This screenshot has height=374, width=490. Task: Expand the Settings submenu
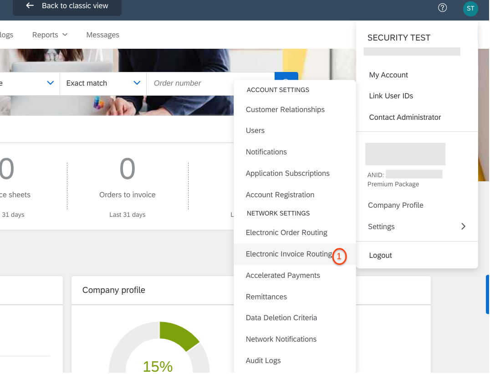point(417,226)
